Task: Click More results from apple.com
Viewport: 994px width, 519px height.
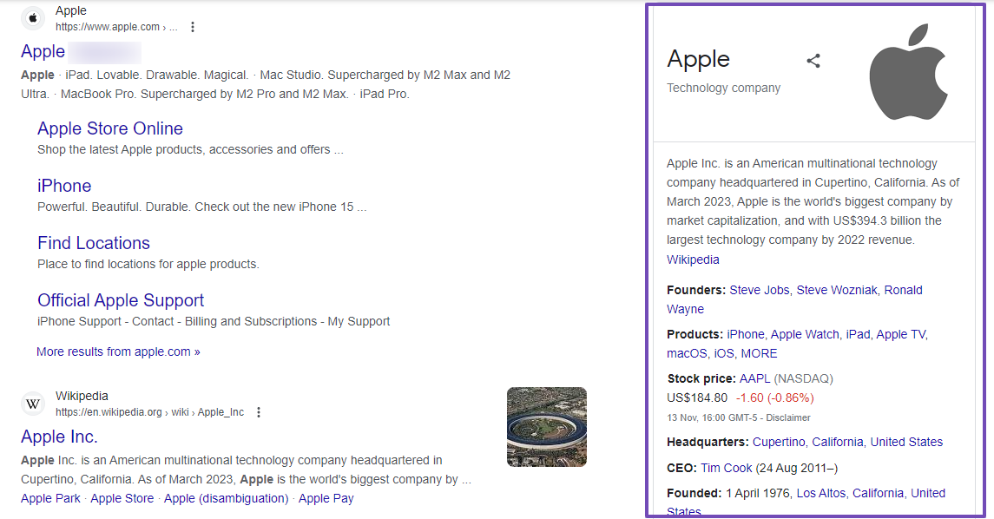Action: [x=119, y=351]
